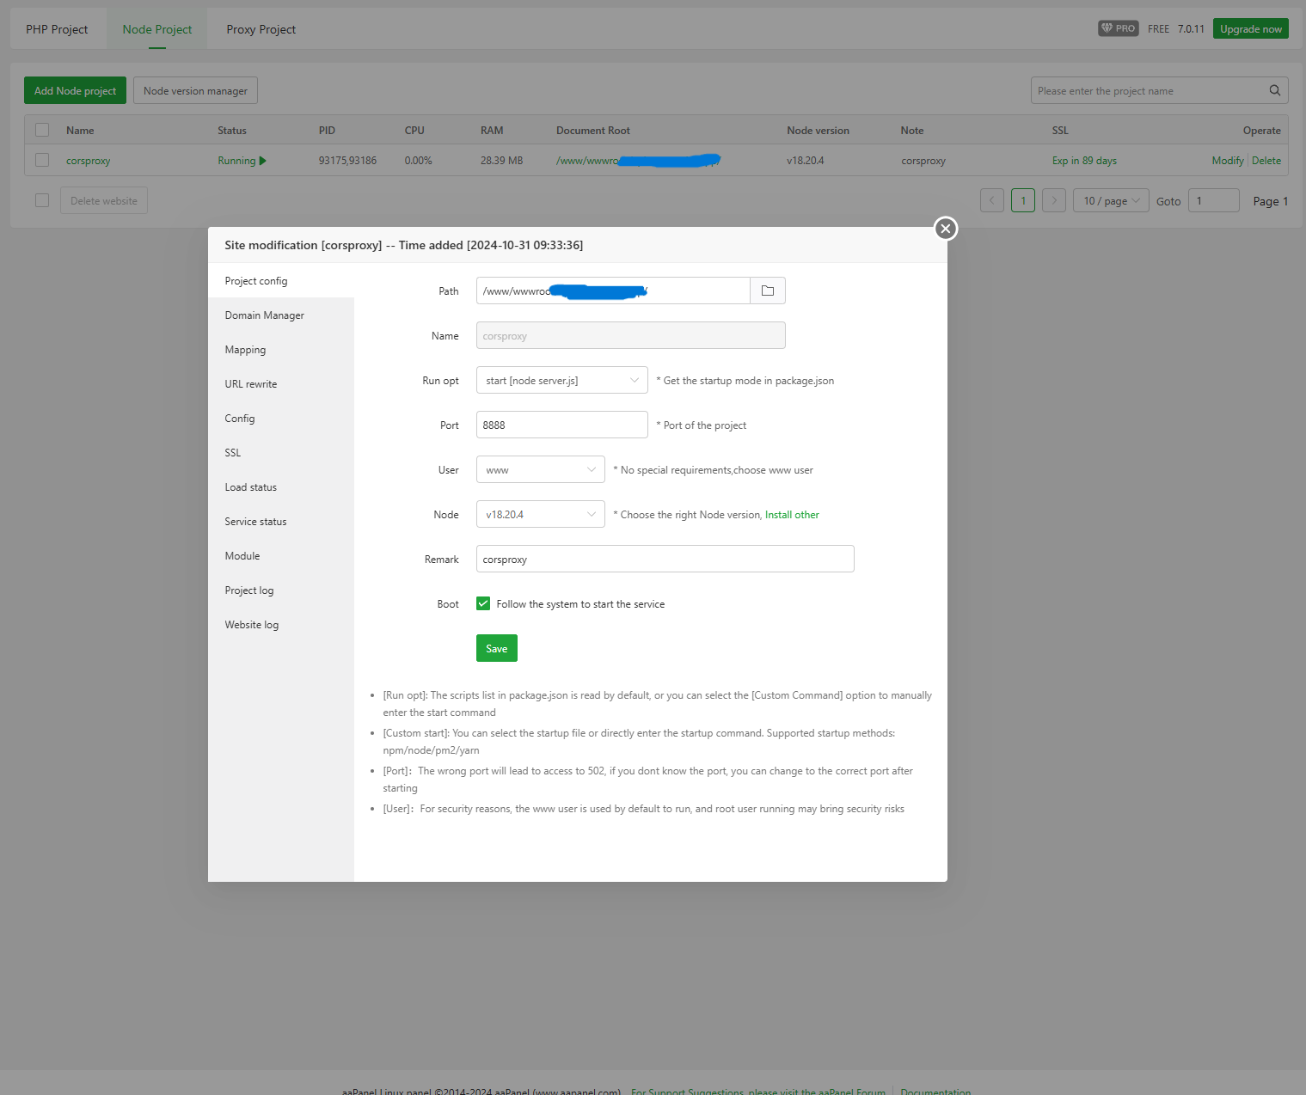
Task: Expand the User www dropdown
Action: [540, 469]
